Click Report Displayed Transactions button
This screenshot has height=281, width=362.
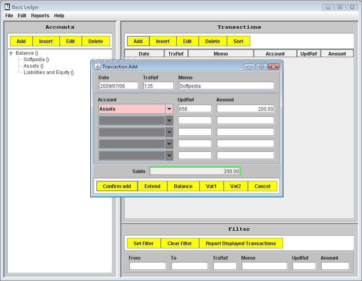241,243
